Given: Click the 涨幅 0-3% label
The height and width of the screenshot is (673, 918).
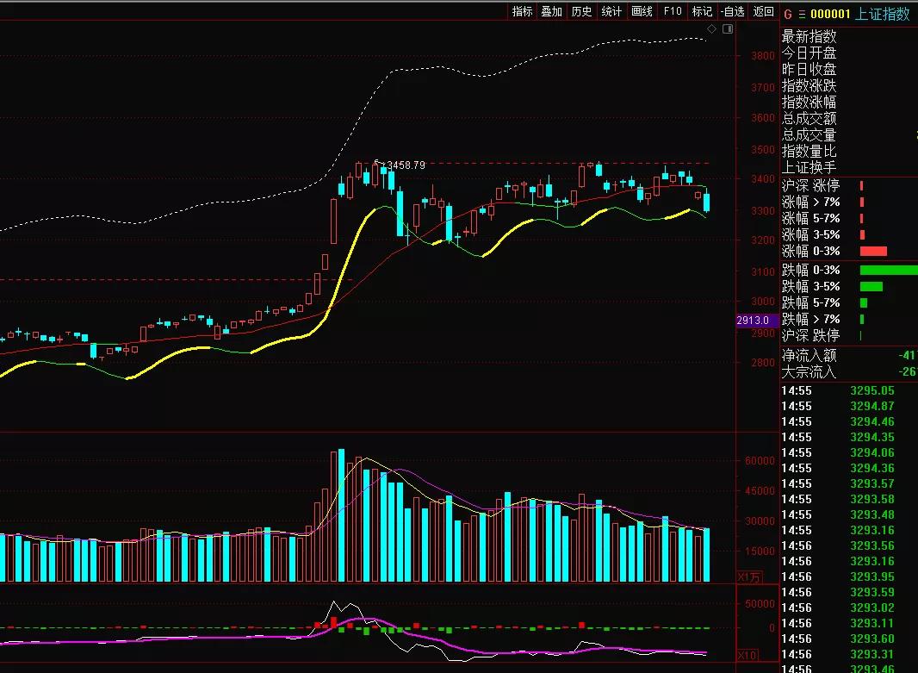Looking at the screenshot, I should 811,252.
